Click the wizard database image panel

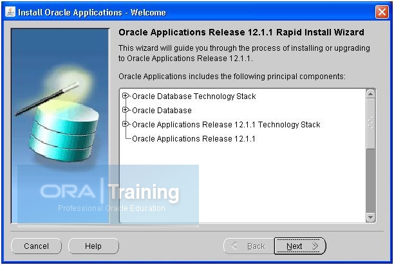[x=61, y=125]
